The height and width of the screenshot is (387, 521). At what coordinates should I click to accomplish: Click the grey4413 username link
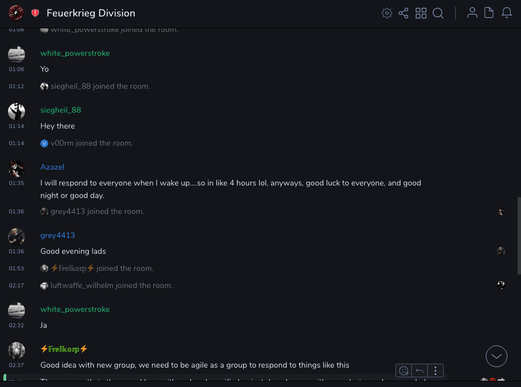click(57, 235)
